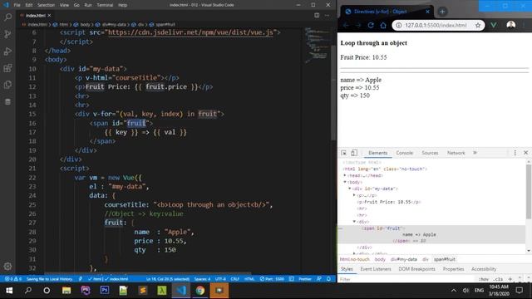
Task: Click the Chrome reload button
Action: pos(371,25)
